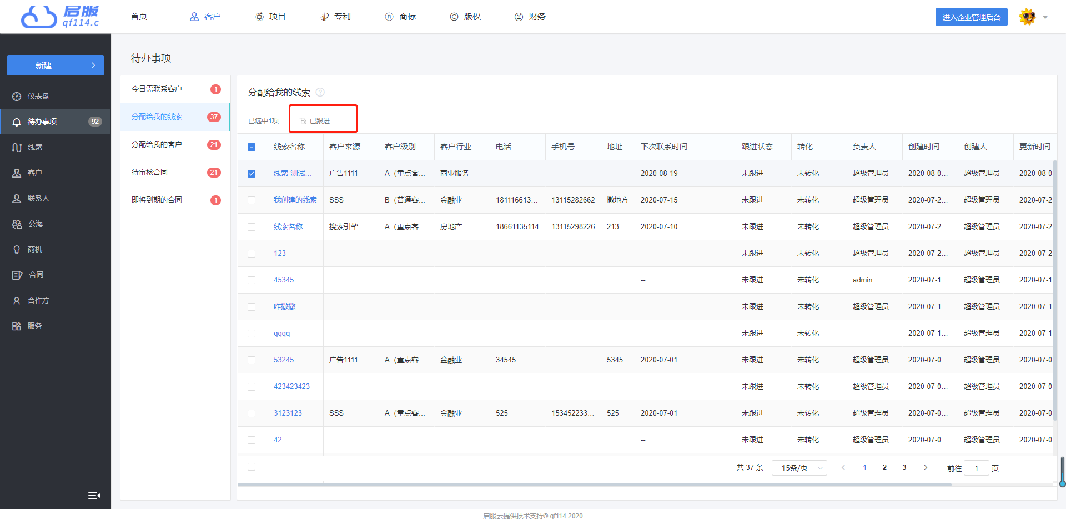Click the 已跟进 action icon
1066x520 pixels.
(x=303, y=121)
